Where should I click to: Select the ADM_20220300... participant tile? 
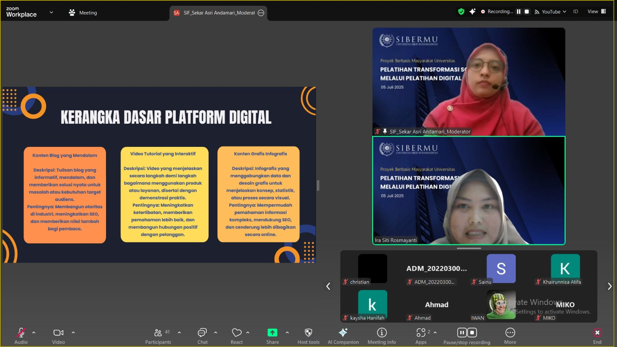pos(437,269)
